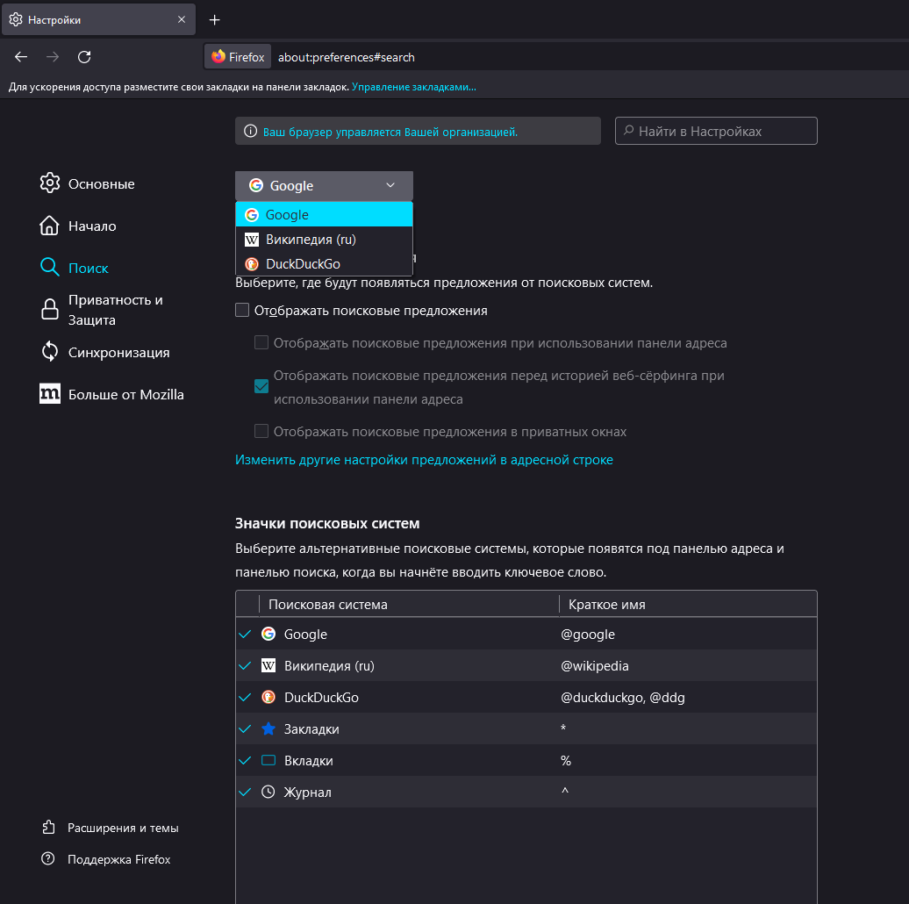
Task: Click the Найти в Настройках search field
Action: click(716, 132)
